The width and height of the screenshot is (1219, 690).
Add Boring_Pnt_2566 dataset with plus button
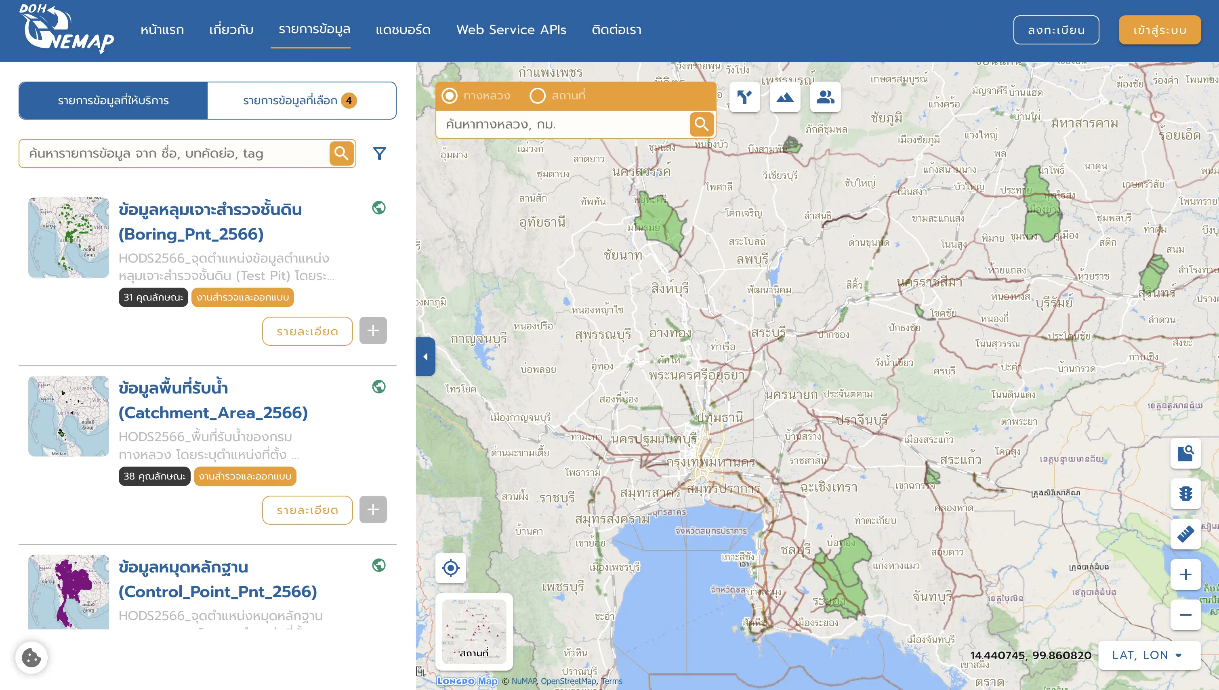coord(373,331)
